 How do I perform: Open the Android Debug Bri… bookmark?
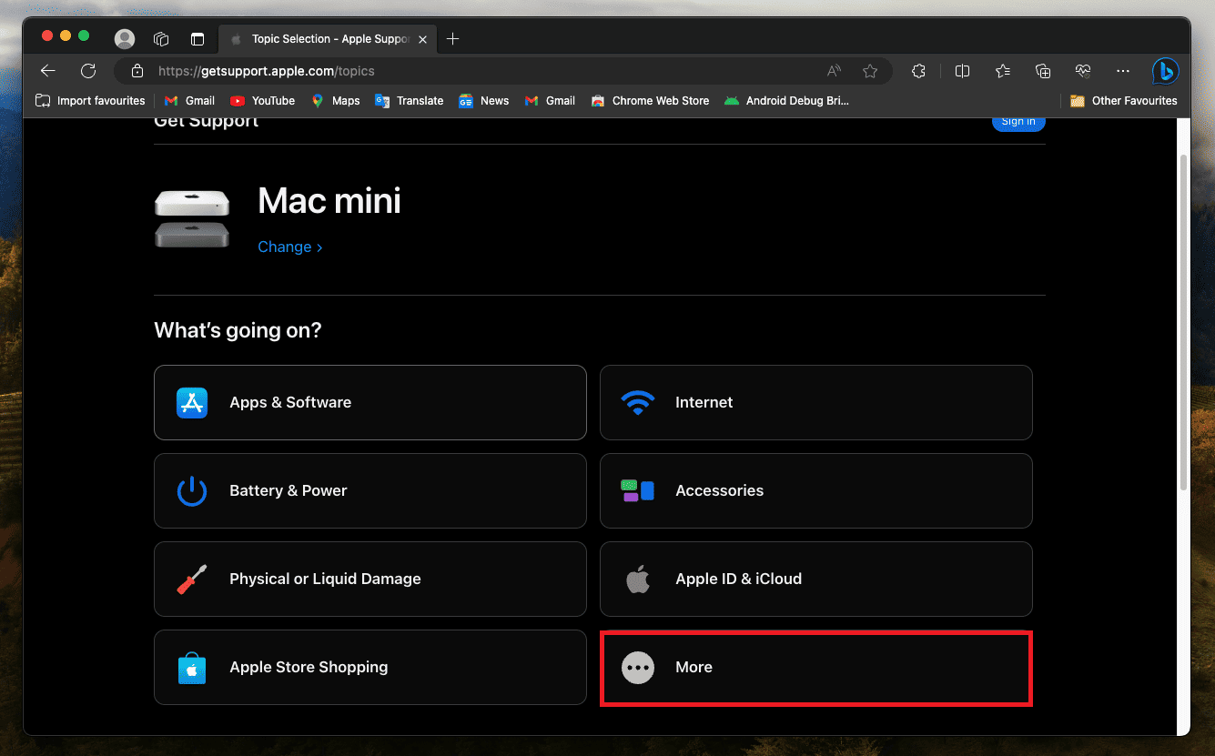tap(786, 101)
